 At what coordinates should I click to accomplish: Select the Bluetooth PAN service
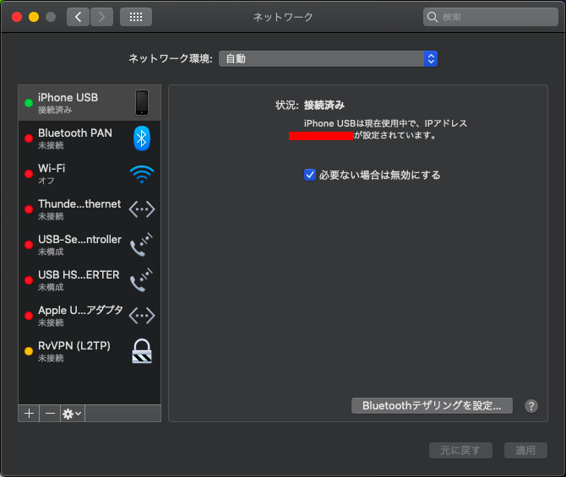[90, 138]
